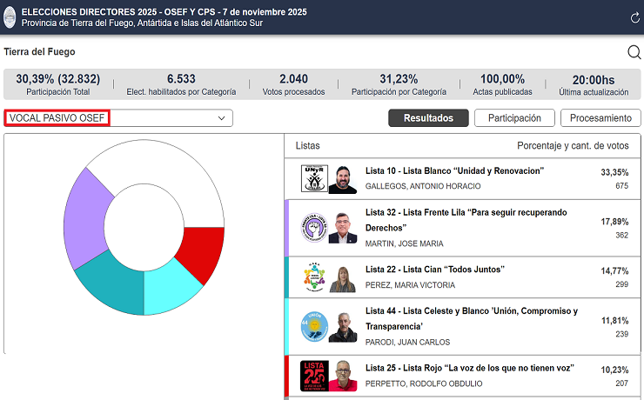The image size is (644, 400).
Task: Open the Procesamiento tab
Action: (x=601, y=118)
